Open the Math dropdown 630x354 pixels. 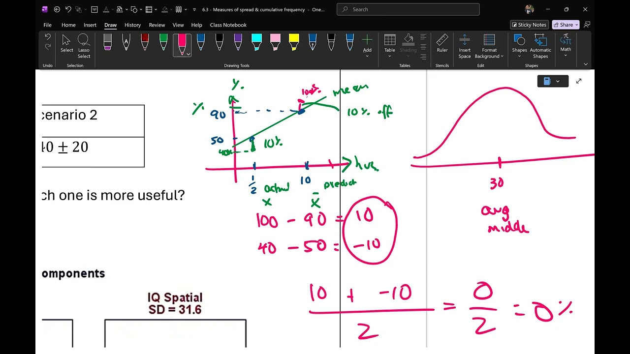566,46
